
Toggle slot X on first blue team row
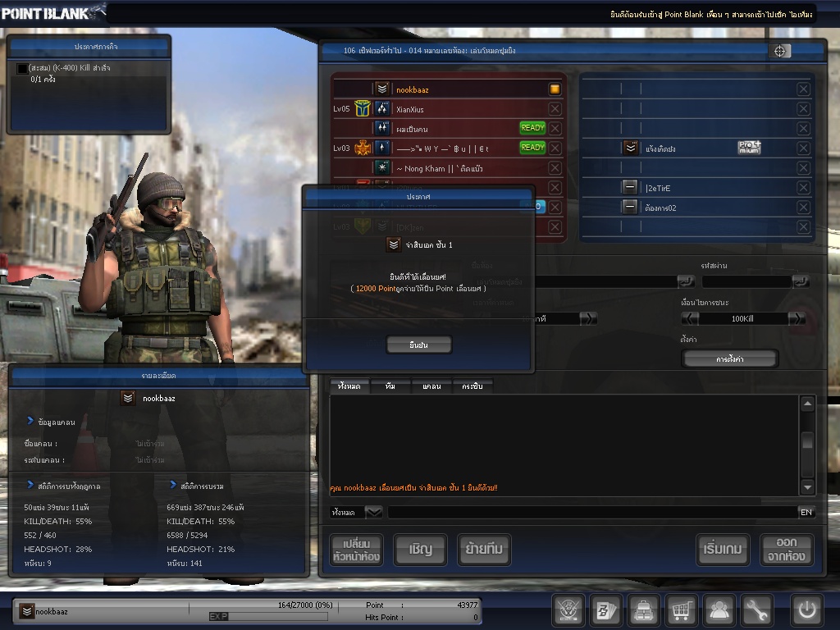pos(803,89)
